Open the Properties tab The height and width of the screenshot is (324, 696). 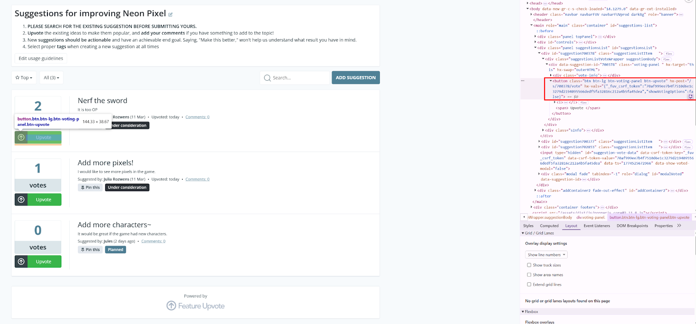coord(663,226)
